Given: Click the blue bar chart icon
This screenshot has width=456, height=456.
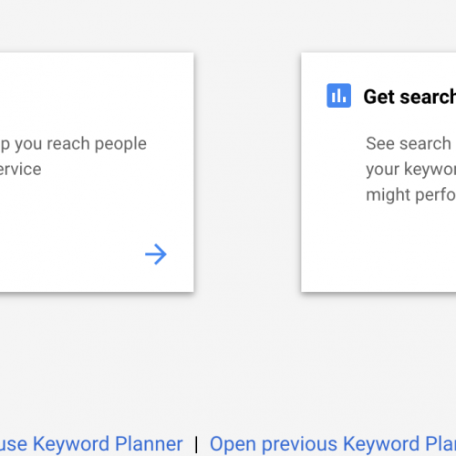Looking at the screenshot, I should pyautogui.click(x=338, y=96).
